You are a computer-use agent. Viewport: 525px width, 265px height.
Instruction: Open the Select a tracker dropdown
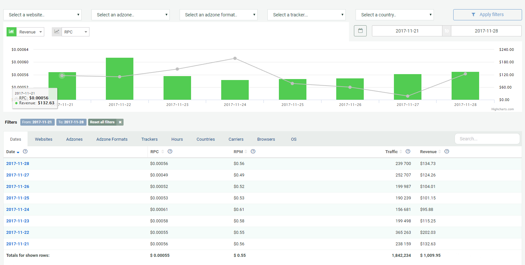(306, 15)
